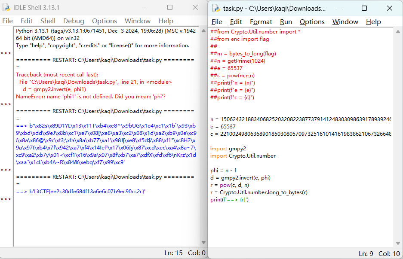The height and width of the screenshot is (259, 403).
Task: Expand the Options menu in task.py editor
Action: click(312, 22)
